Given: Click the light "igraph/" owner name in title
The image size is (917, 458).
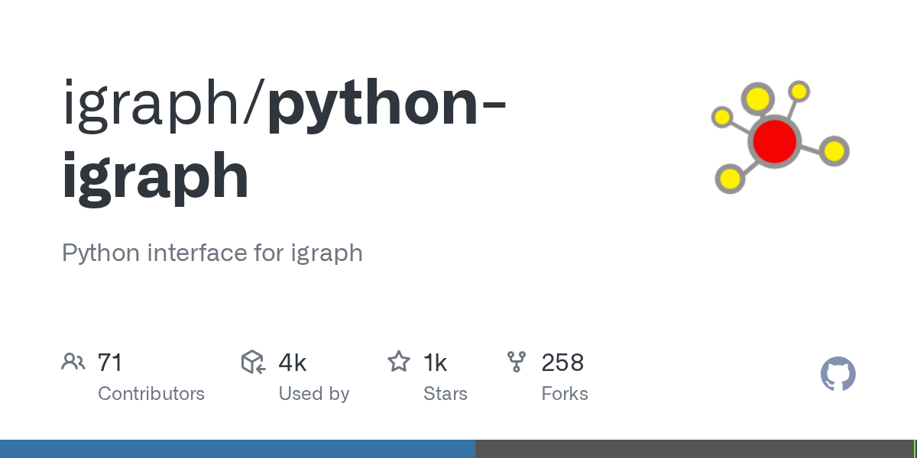Looking at the screenshot, I should [164, 106].
